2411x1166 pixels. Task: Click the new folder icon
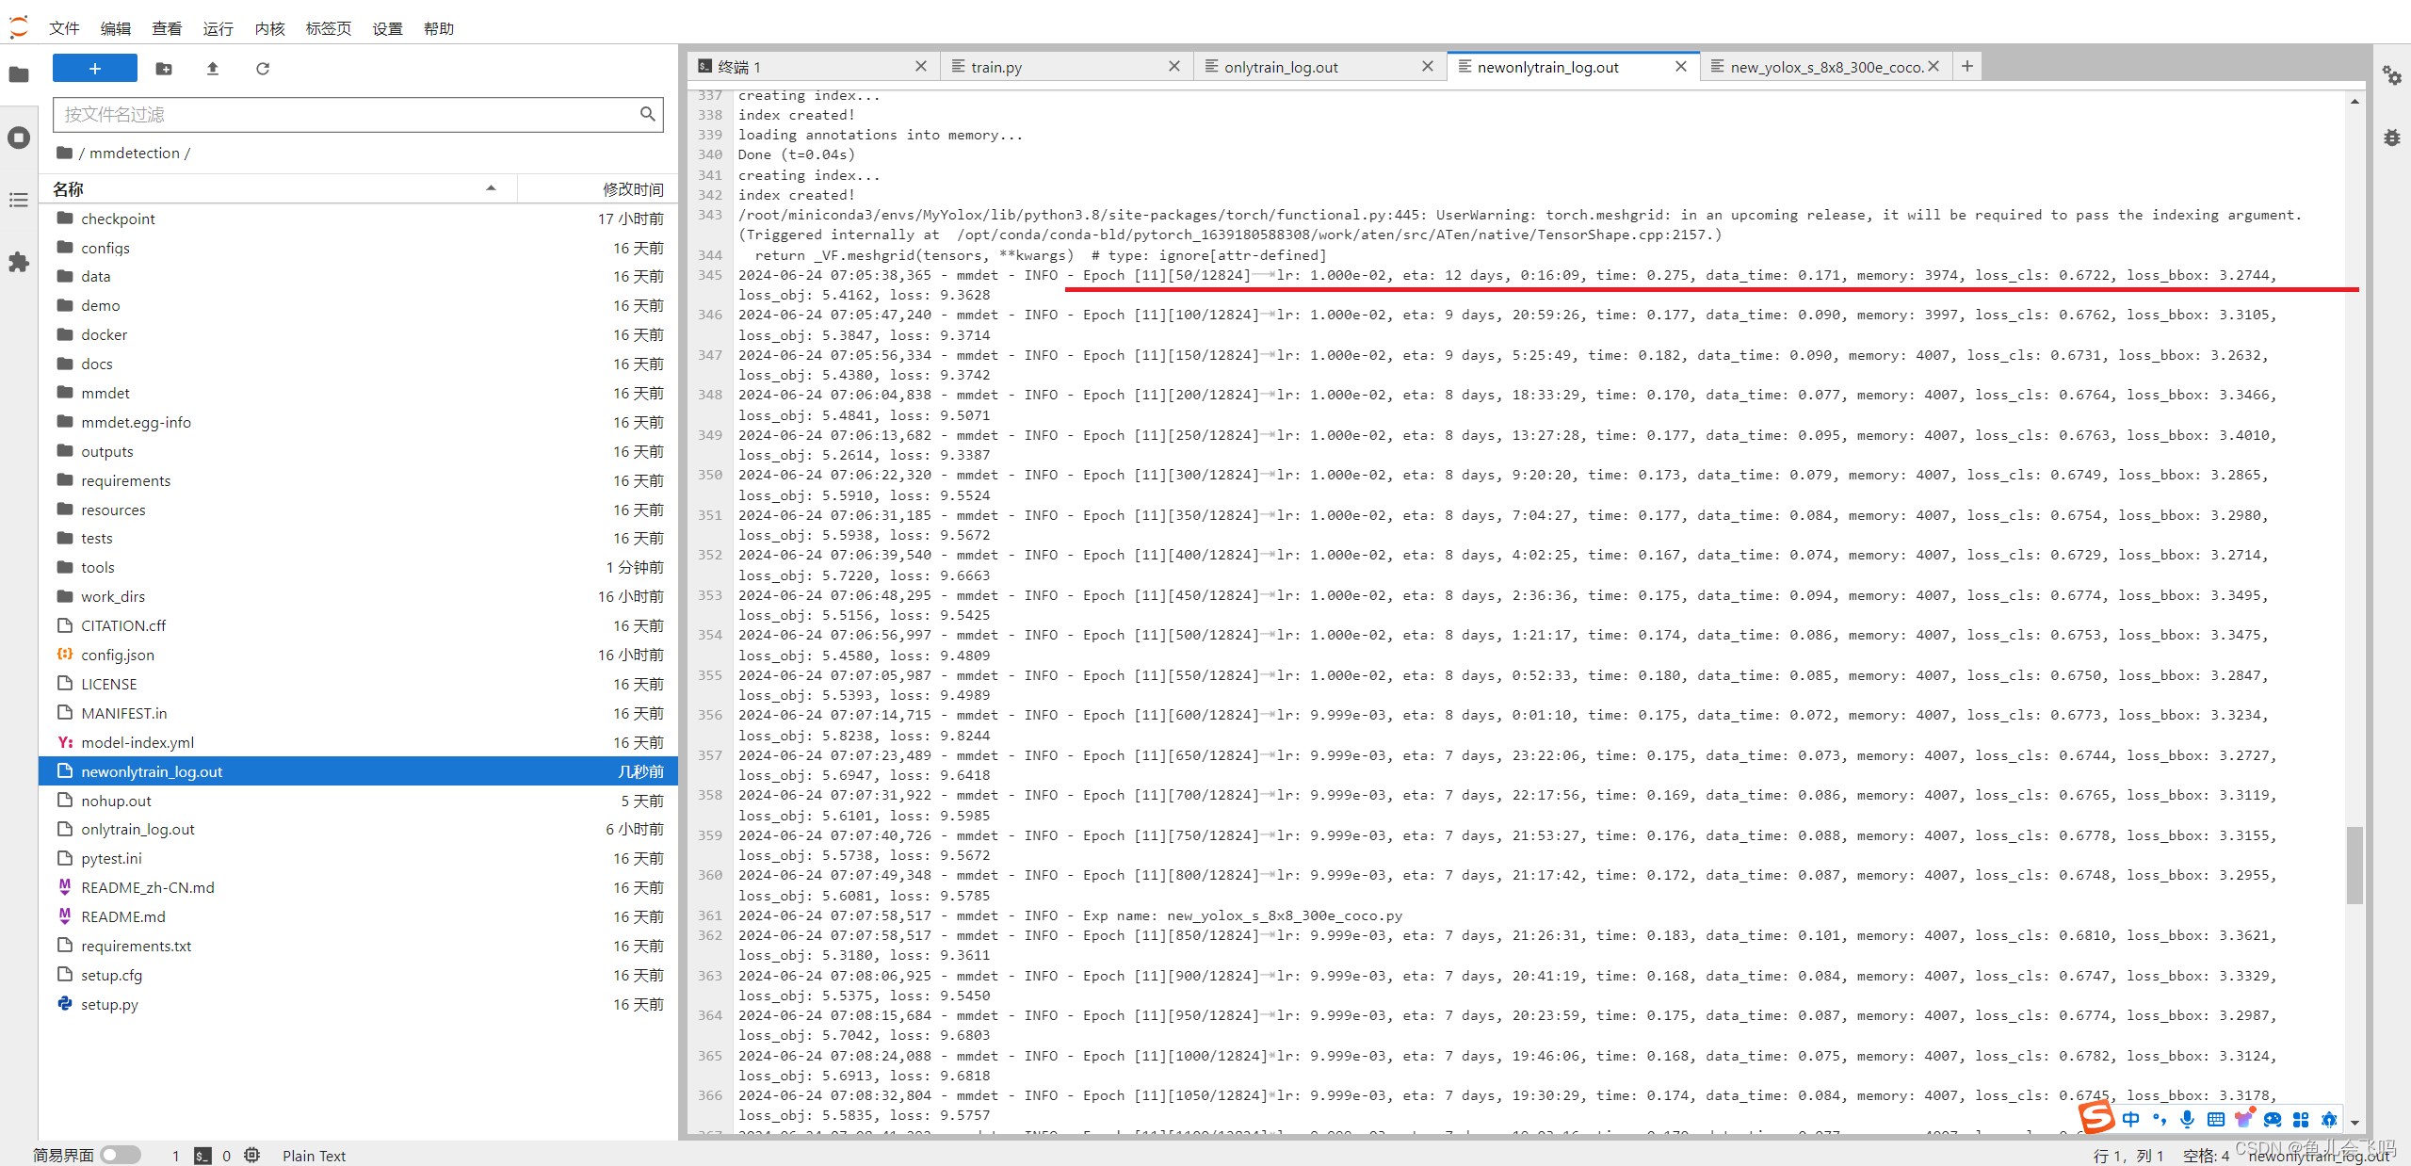(x=164, y=69)
